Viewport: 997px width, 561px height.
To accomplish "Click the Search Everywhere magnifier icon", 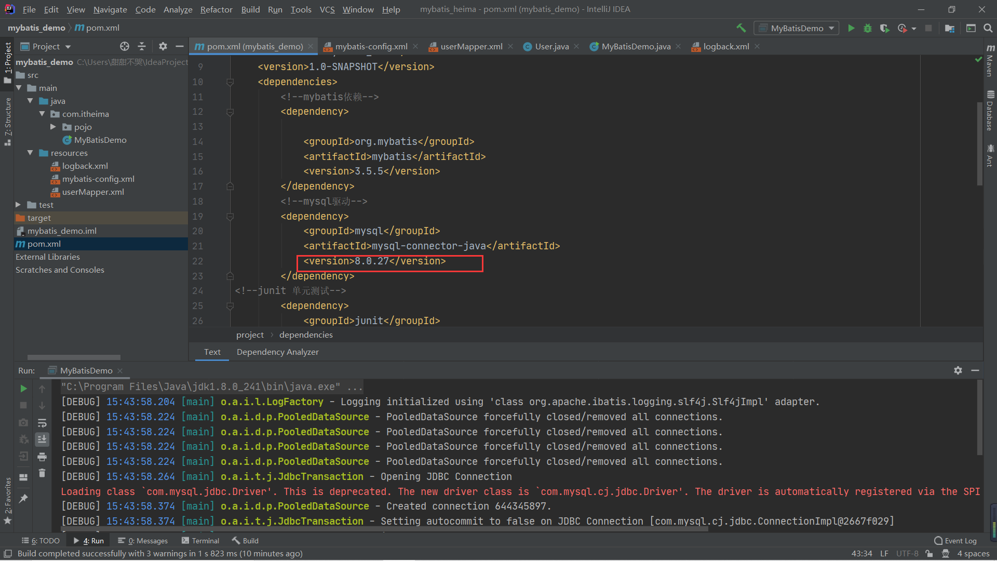I will coord(988,28).
